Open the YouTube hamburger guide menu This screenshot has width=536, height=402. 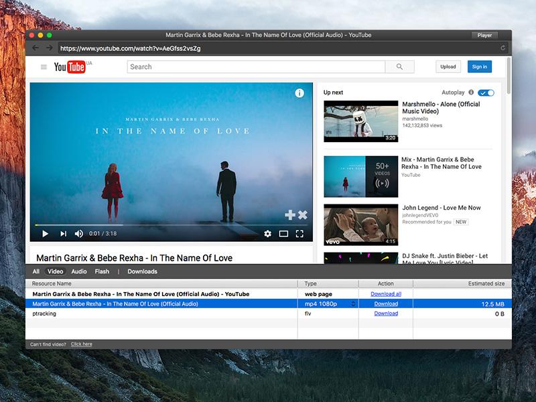[44, 66]
